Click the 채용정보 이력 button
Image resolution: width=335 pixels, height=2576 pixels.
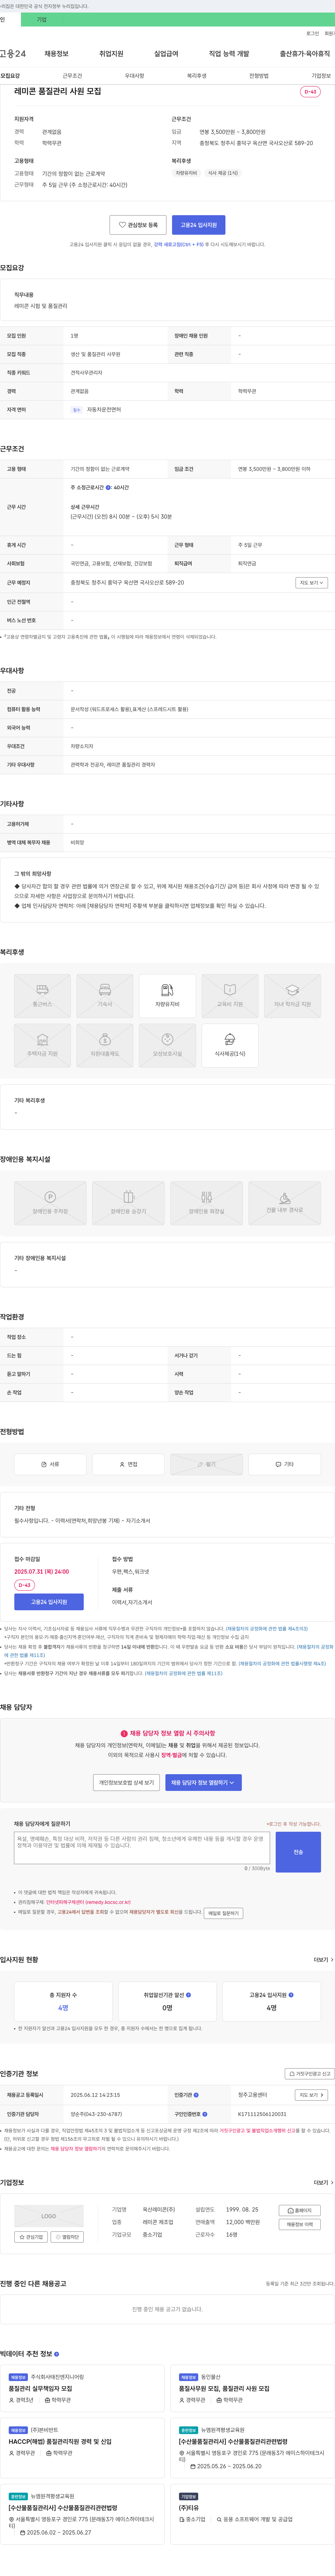(300, 2225)
